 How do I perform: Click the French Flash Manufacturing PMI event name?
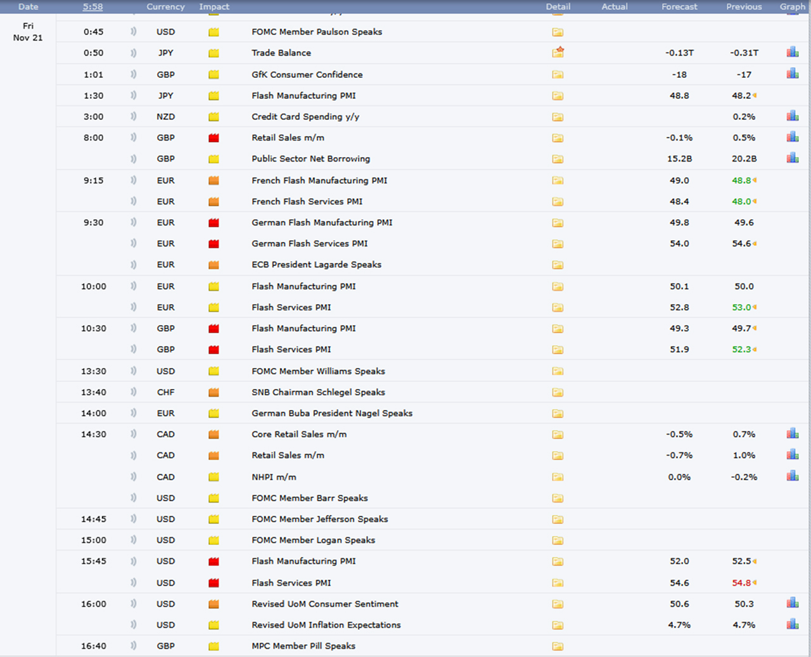coord(319,181)
